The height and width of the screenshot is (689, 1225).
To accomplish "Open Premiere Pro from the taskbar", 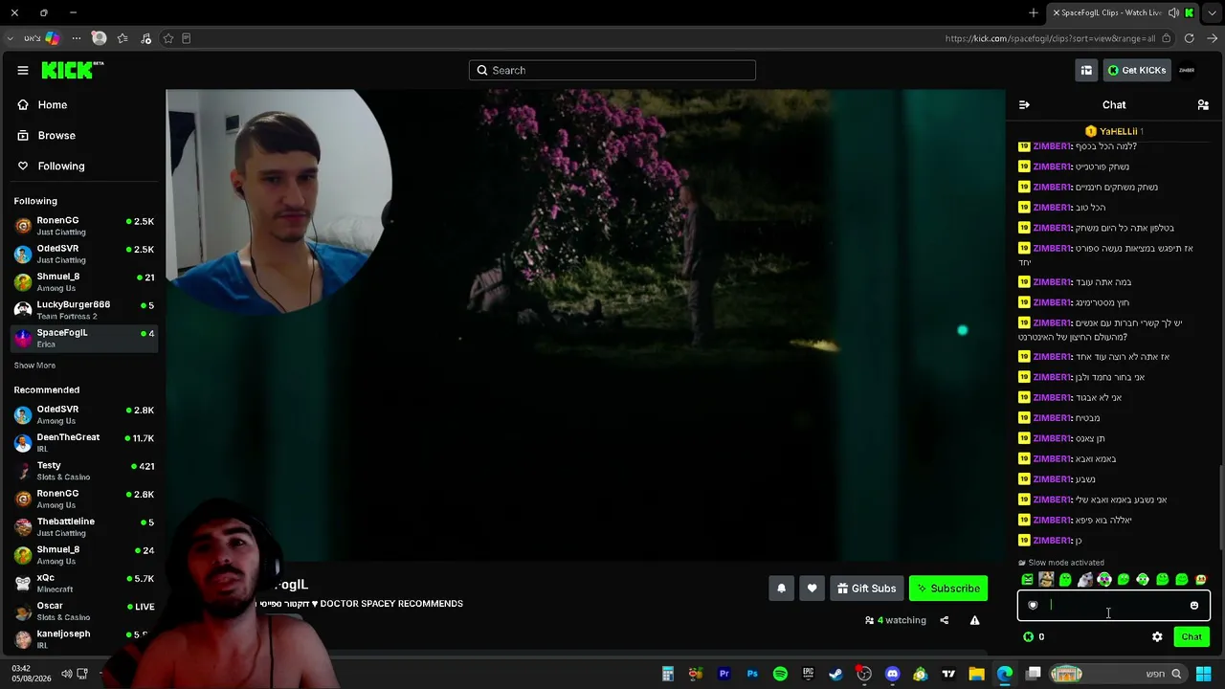I will 724,674.
